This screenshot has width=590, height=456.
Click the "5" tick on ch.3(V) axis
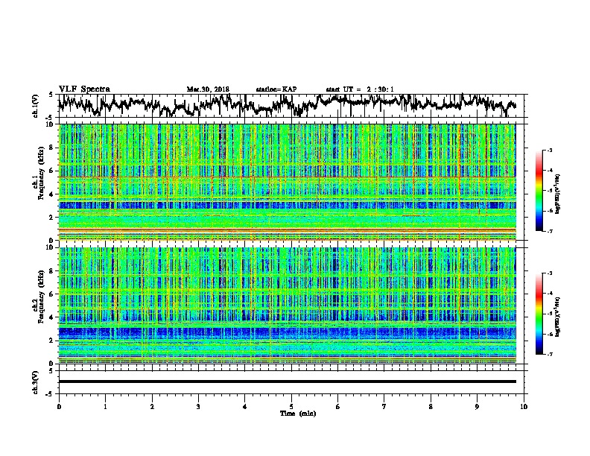pyautogui.click(x=51, y=371)
